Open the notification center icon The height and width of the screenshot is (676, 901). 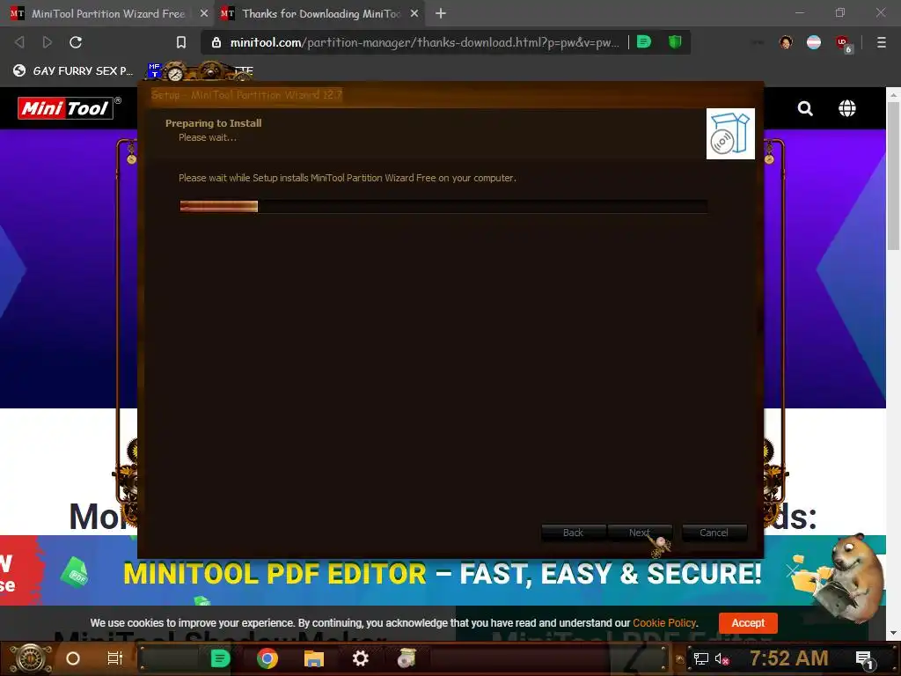tap(864, 660)
